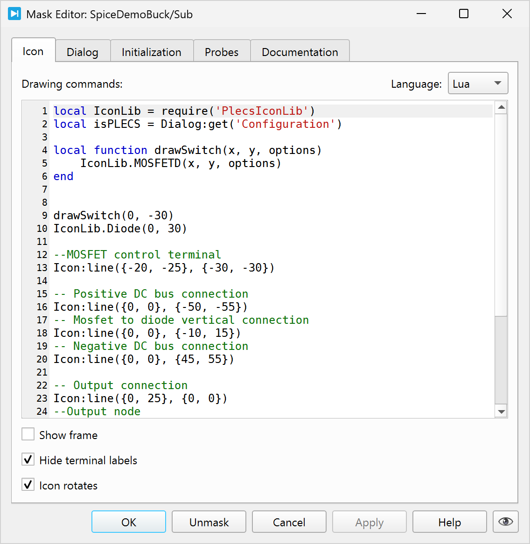Open Help for the mask editor

(x=450, y=522)
